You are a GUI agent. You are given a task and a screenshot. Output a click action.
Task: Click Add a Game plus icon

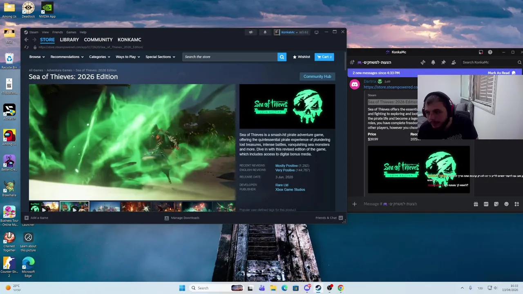tap(27, 218)
